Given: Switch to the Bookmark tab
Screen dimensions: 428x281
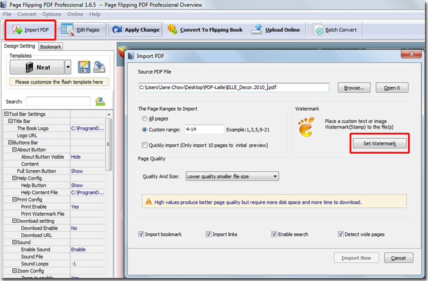Looking at the screenshot, I should pos(50,47).
